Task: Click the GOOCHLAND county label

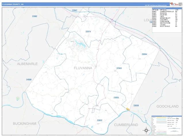Action: tap(168, 106)
